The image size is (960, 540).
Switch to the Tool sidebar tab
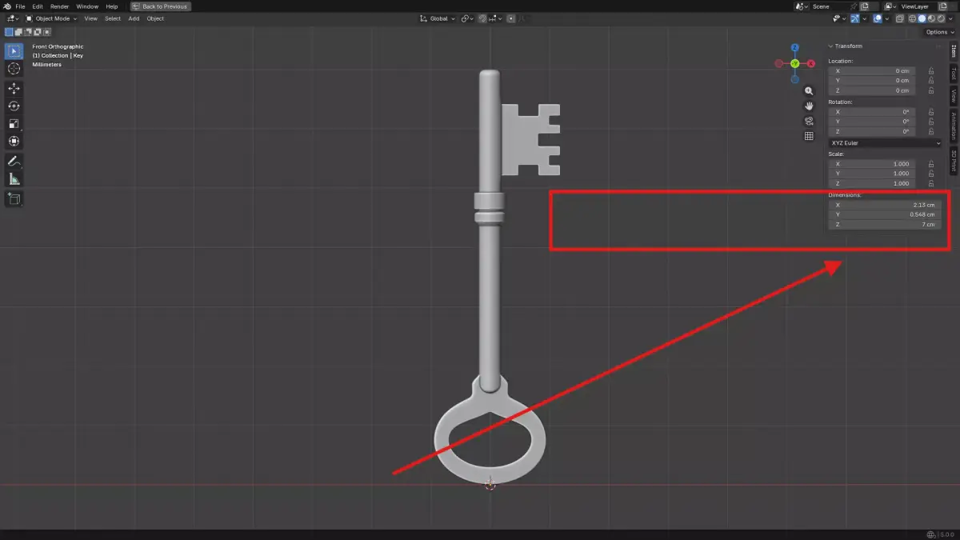coord(954,74)
